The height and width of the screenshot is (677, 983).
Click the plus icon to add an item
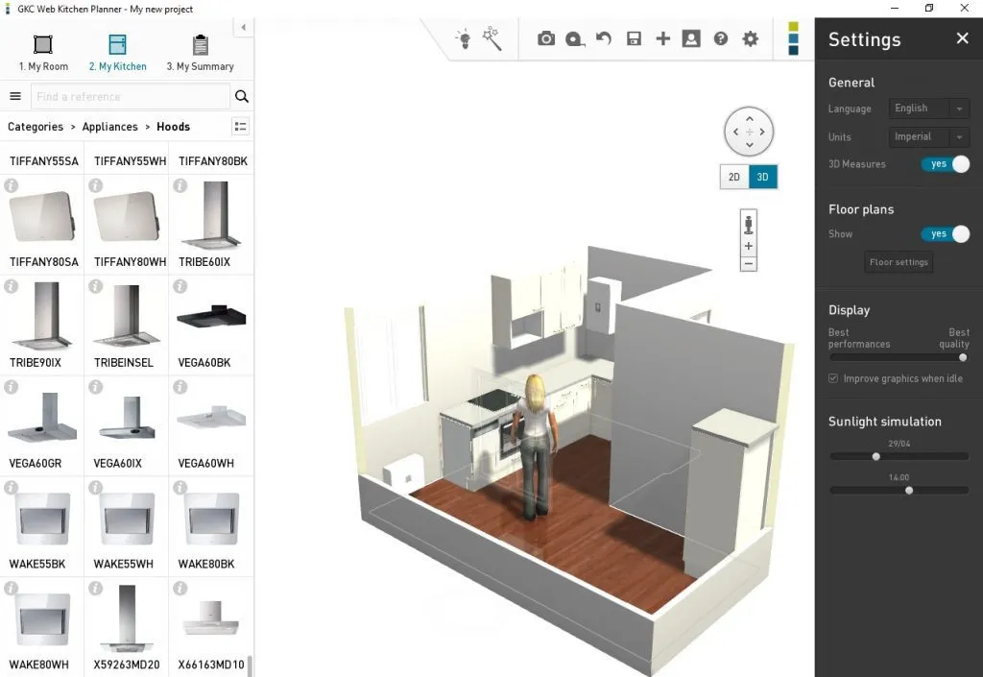tap(662, 38)
